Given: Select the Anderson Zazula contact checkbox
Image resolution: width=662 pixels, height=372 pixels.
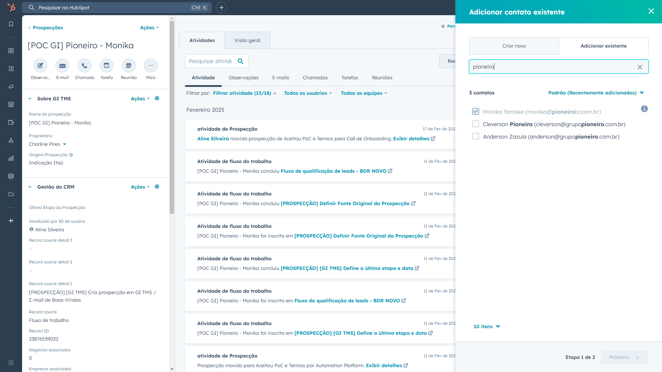Looking at the screenshot, I should pyautogui.click(x=476, y=136).
